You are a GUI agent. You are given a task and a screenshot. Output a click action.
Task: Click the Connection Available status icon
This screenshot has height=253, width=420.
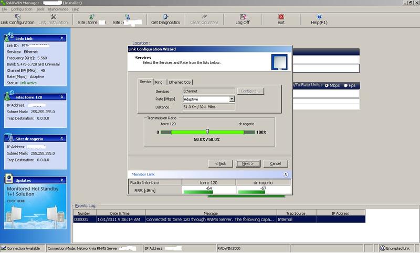(3, 248)
